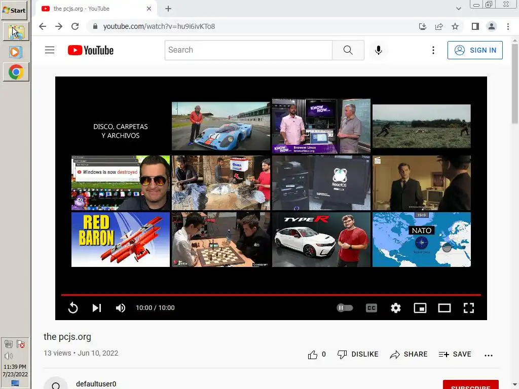Screen dimensions: 519x389
Task: Close 'the pcjs.org - YouTube' tab
Action: (149, 9)
